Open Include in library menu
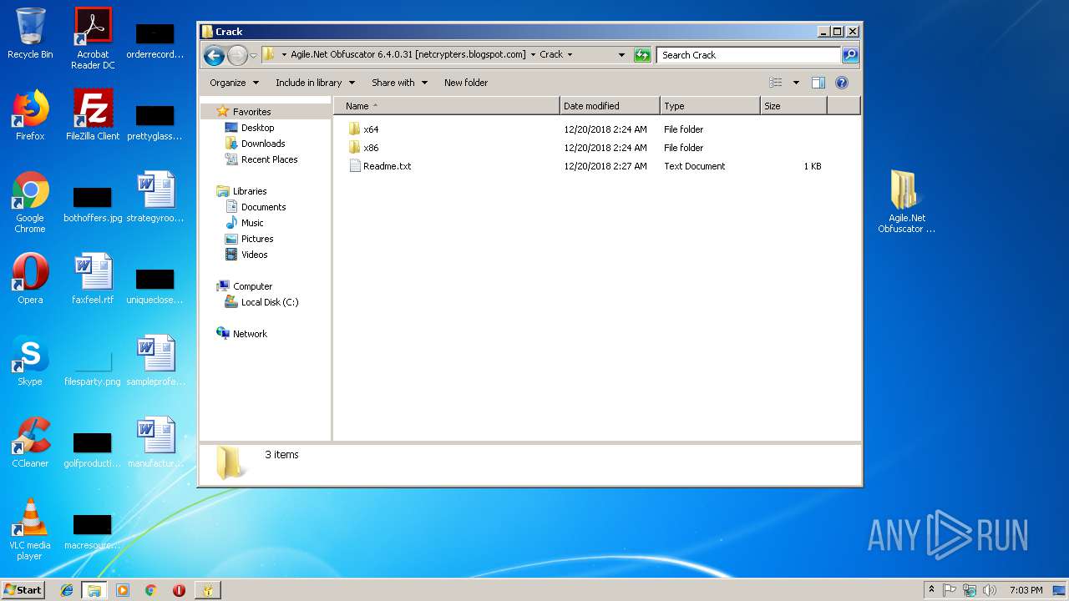This screenshot has height=601, width=1069. 315,83
